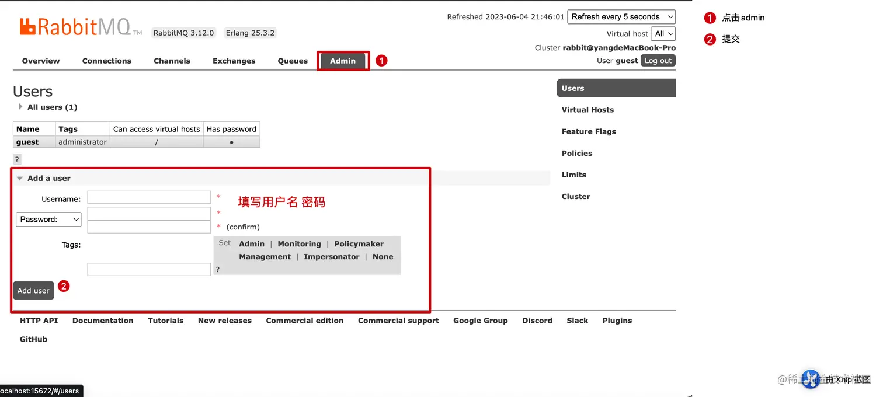The image size is (883, 397).
Task: Click the Add user button
Action: [33, 291]
